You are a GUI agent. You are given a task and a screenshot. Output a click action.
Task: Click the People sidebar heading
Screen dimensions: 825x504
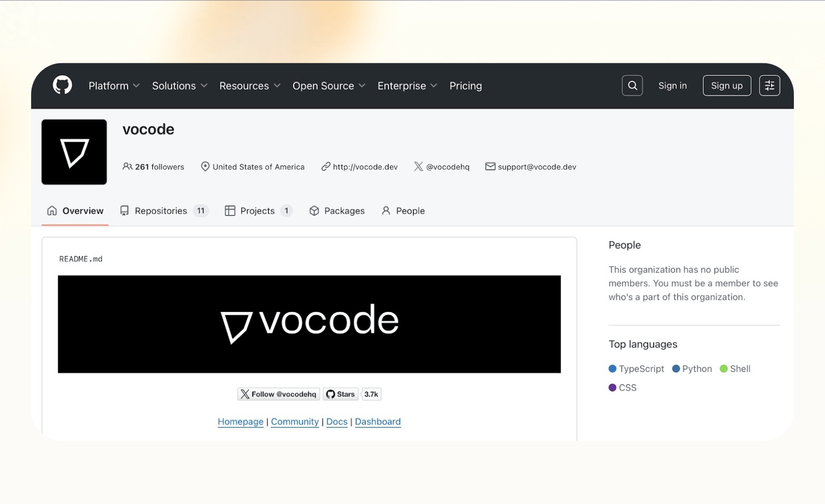coord(625,245)
